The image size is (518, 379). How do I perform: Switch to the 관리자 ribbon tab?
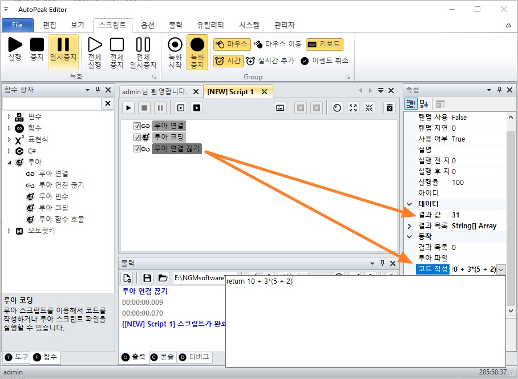click(x=285, y=25)
